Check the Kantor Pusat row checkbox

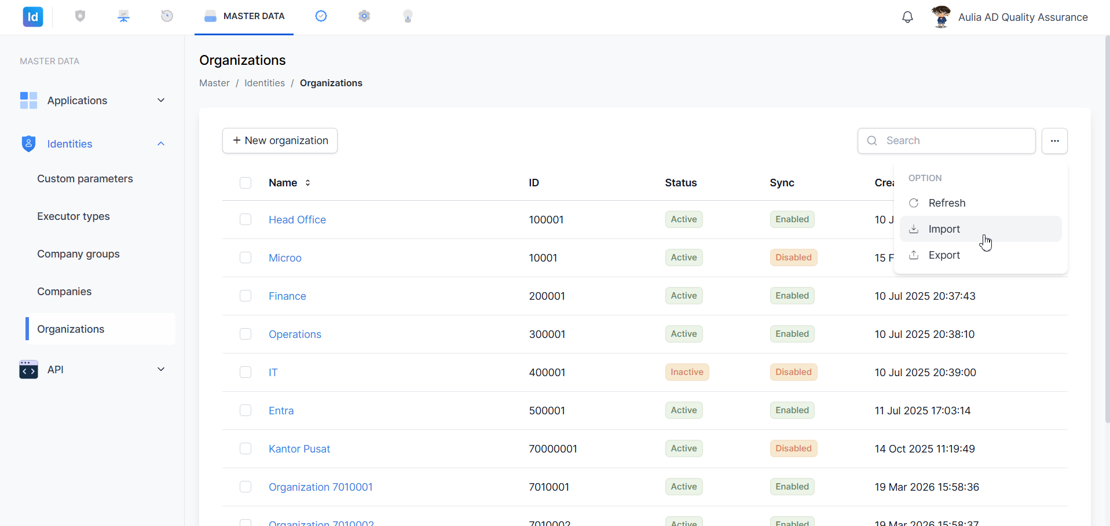click(246, 448)
